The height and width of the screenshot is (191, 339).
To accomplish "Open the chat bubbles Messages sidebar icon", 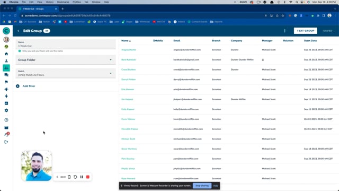I will coord(6,75).
